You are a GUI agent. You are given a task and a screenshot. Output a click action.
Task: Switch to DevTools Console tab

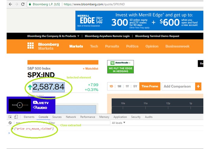[43, 117]
